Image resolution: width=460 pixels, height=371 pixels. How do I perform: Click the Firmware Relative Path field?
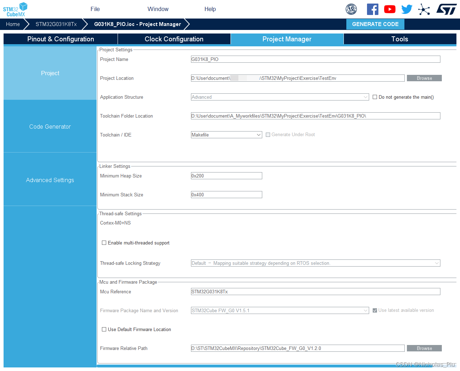298,348
